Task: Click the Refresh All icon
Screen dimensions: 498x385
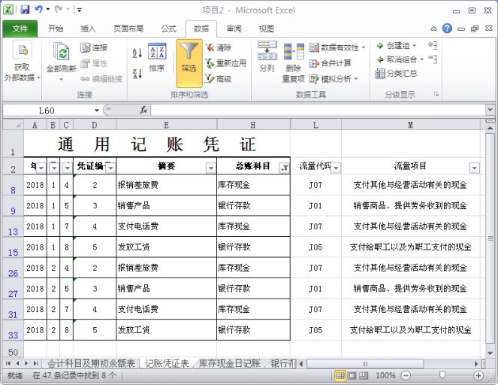Action: pos(61,57)
